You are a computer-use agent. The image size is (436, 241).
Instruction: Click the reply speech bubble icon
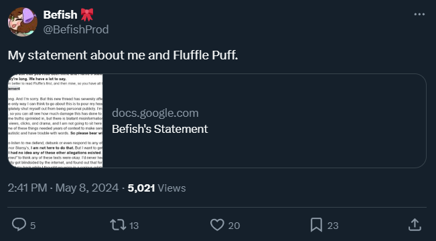(x=19, y=224)
